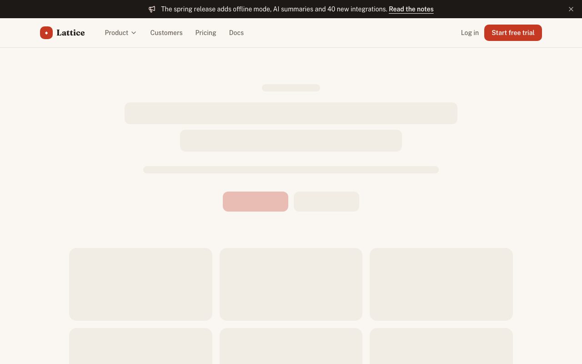Screen dimensions: 582x364
Task: Start the free trial
Action: tap(513, 33)
